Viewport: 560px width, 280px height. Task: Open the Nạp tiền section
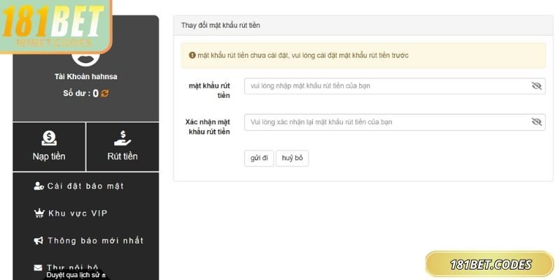pos(49,147)
